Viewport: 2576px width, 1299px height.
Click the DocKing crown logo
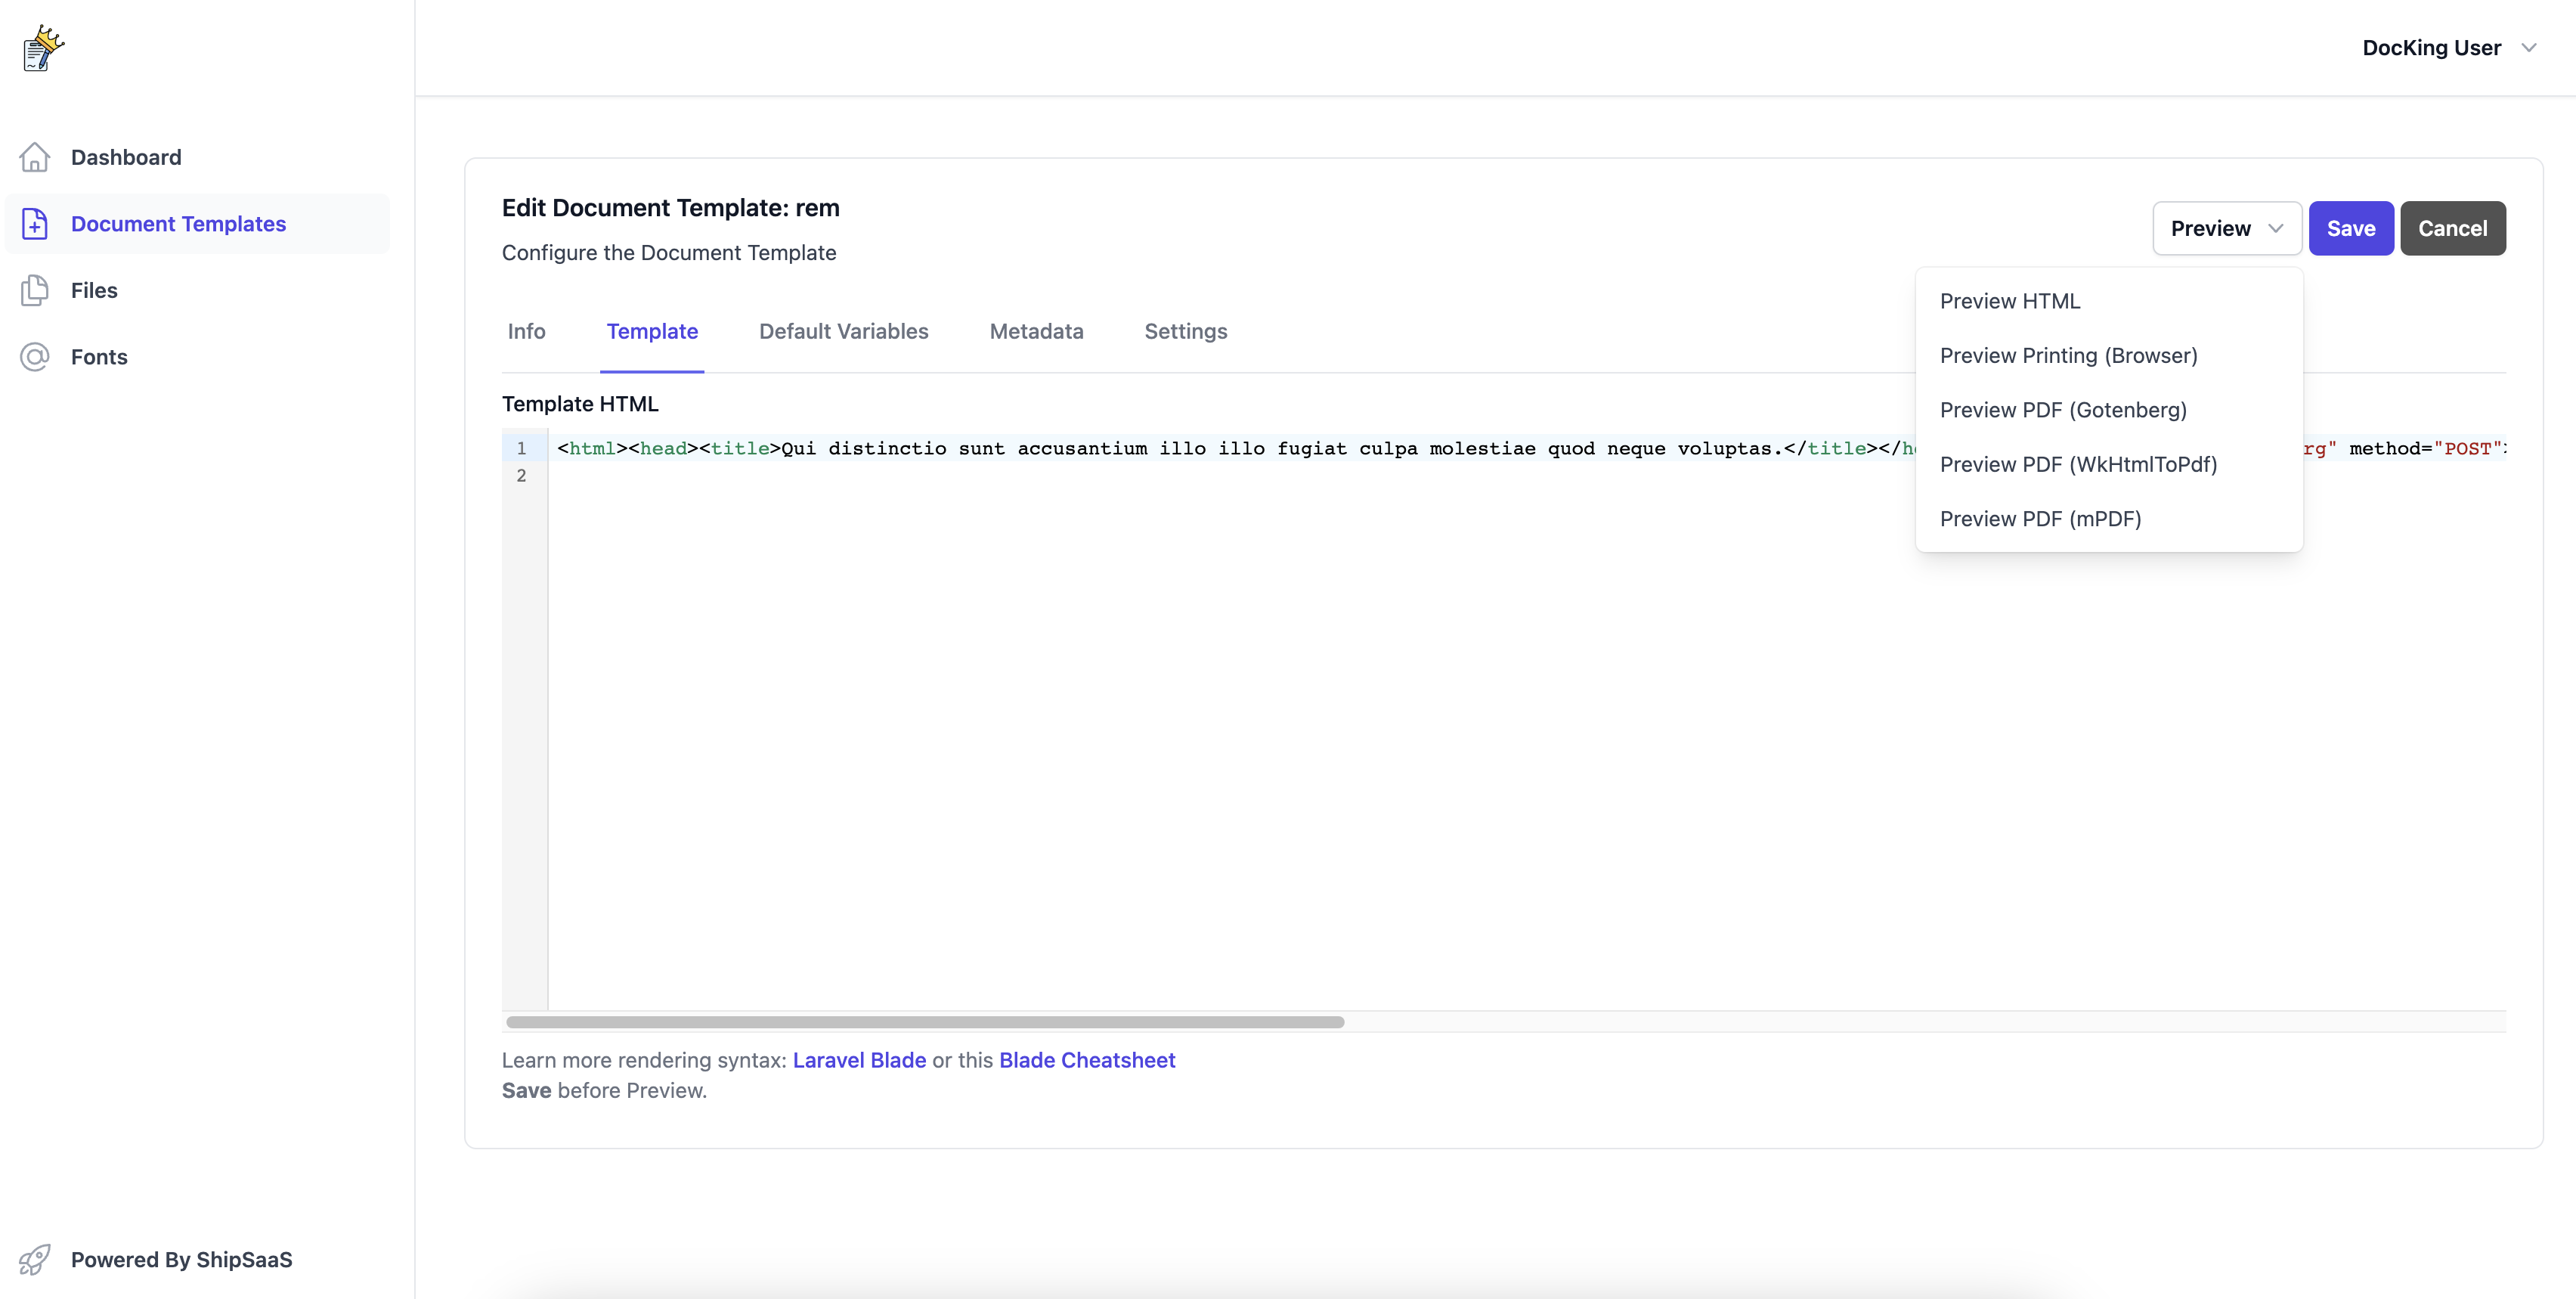point(43,48)
